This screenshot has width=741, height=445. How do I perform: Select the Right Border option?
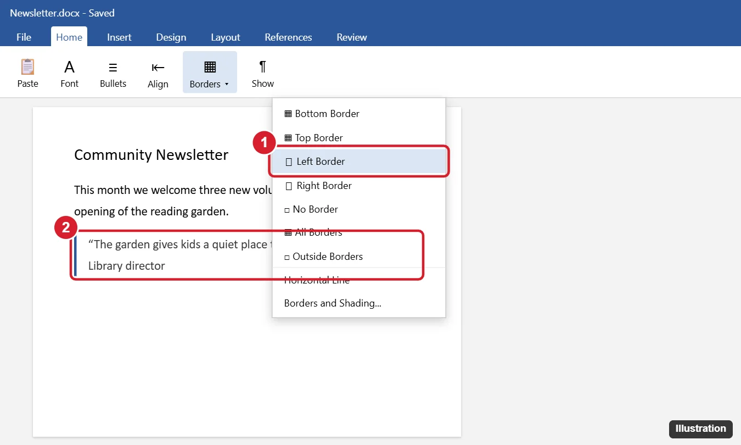tap(359, 186)
